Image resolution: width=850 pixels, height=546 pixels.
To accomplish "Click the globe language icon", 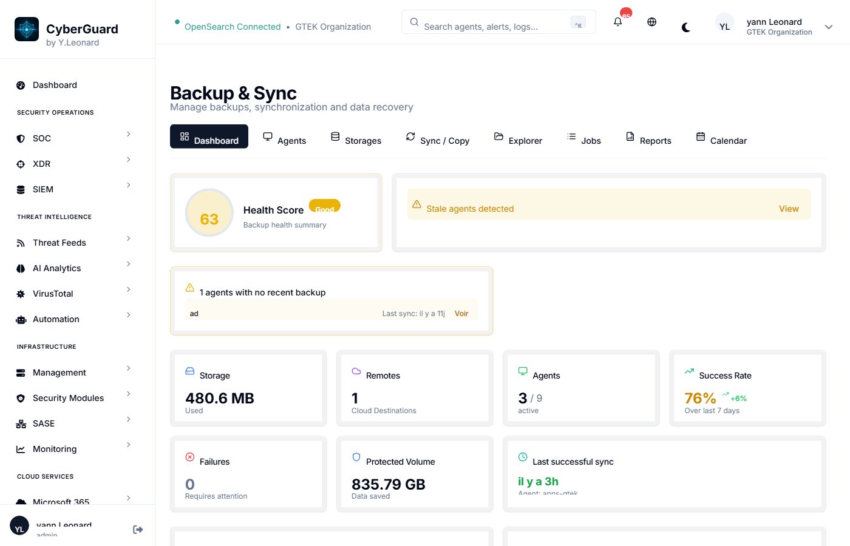I will [651, 22].
